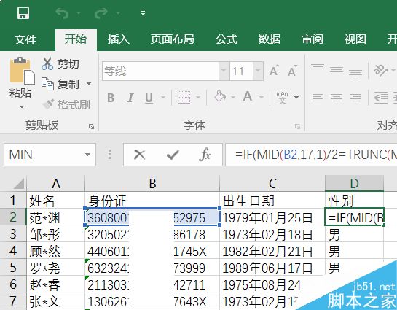This screenshot has width=397, height=310.
Task: Open the font name dropdown arrow
Action: tap(224, 71)
